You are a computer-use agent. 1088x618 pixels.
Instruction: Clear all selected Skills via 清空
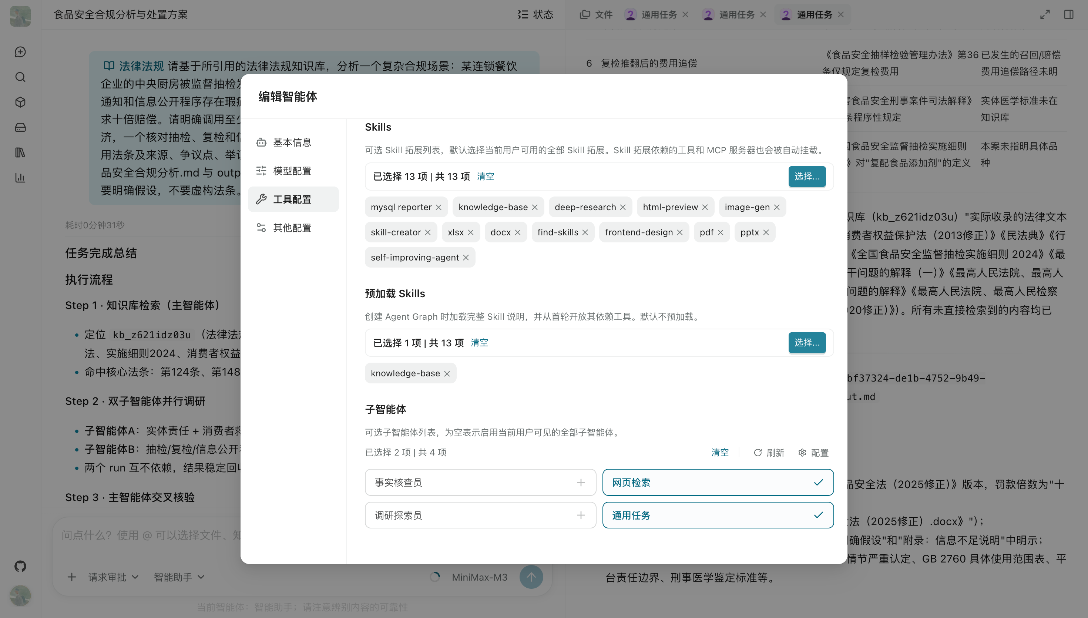(486, 176)
